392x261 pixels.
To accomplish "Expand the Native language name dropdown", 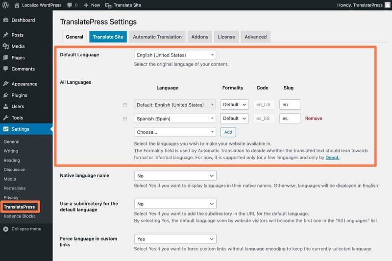I will 175,175.
